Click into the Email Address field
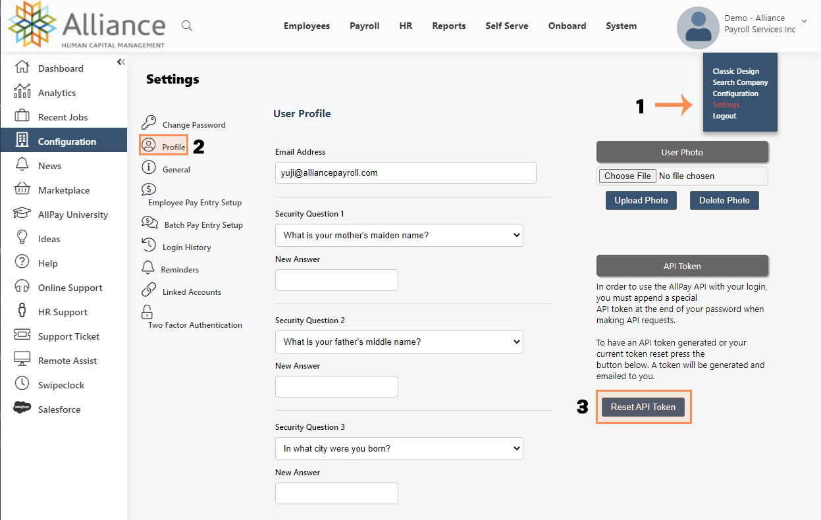The image size is (821, 520). (406, 172)
